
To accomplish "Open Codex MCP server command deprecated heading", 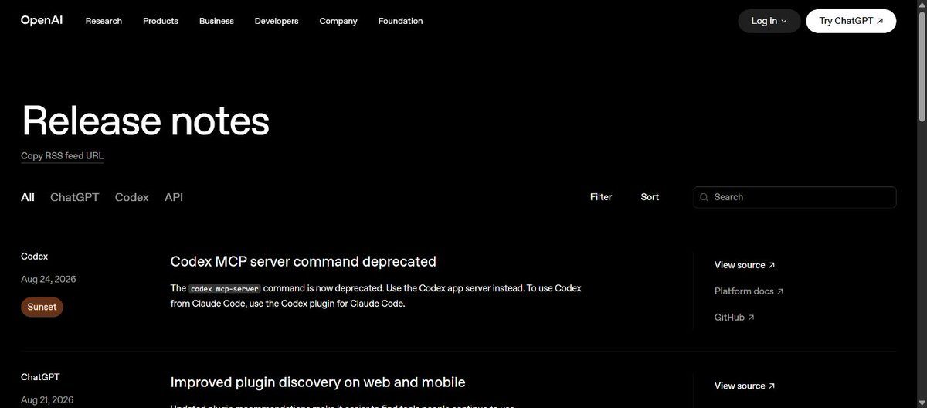I will (x=303, y=261).
